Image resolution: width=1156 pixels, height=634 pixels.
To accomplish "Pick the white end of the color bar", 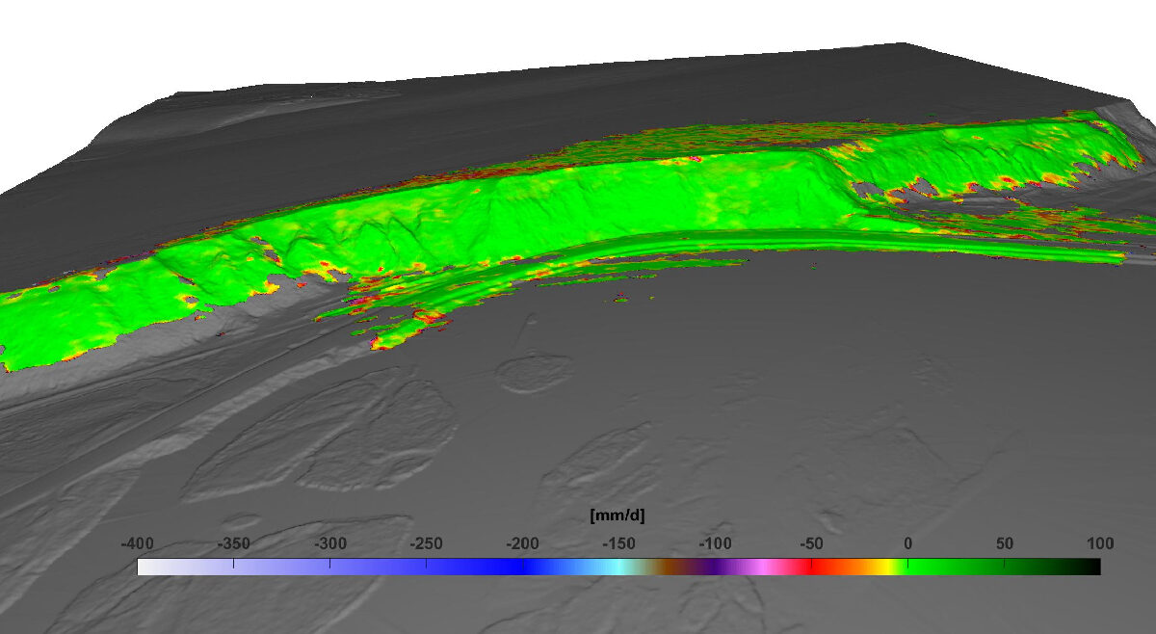I will [x=146, y=567].
